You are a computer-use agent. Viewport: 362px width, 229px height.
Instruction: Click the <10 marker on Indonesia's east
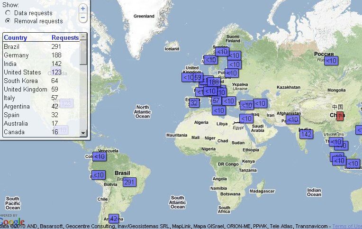[x=353, y=164]
